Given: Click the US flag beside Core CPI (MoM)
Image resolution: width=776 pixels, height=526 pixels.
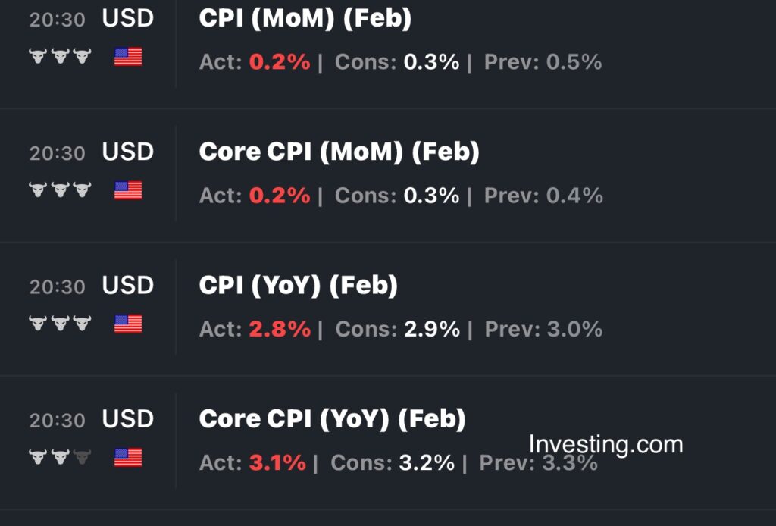Looking at the screenshot, I should click(x=128, y=190).
